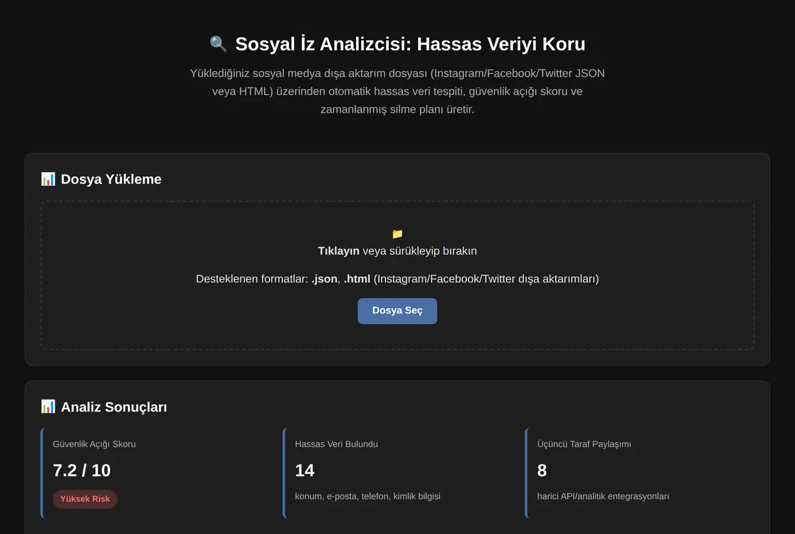Click the Desteklenen formatlar line
Screen dimensions: 795x534
pyautogui.click(x=397, y=279)
